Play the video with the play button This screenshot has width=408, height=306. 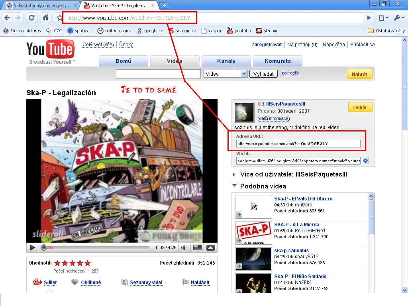click(x=33, y=247)
